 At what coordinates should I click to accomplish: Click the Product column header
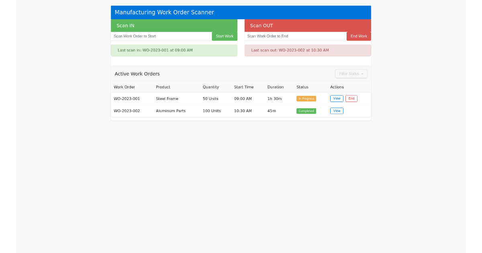coord(163,87)
